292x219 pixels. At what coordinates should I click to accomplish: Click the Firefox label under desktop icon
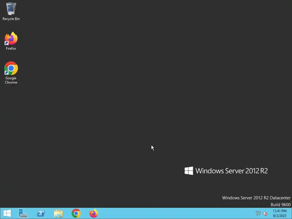point(11,48)
